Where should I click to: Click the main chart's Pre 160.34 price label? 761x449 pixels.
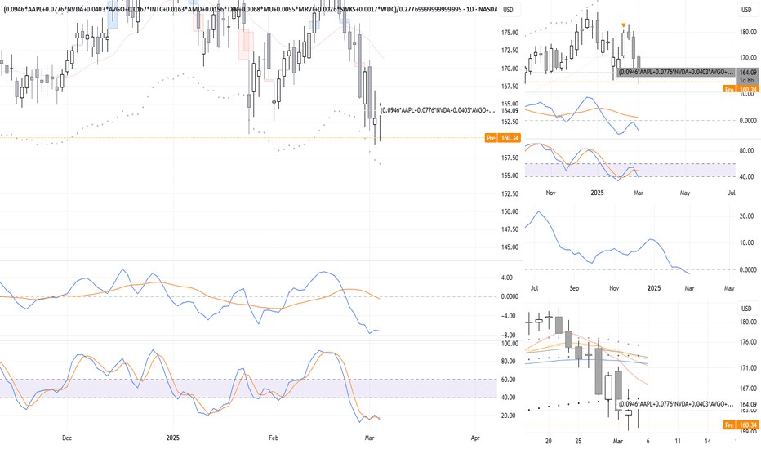tap(502, 138)
